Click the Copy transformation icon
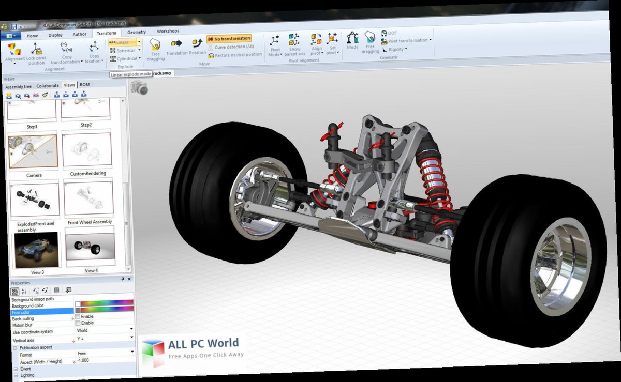This screenshot has height=382, width=621. pyautogui.click(x=66, y=48)
